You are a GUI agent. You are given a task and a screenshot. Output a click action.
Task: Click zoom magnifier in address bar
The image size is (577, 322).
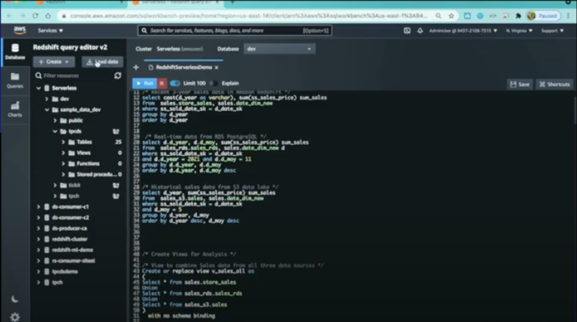(438, 16)
